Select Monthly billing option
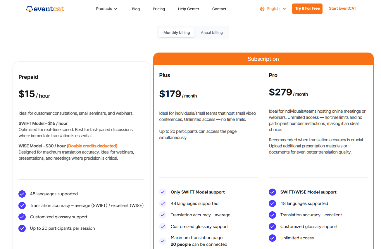The width and height of the screenshot is (381, 249). (177, 32)
